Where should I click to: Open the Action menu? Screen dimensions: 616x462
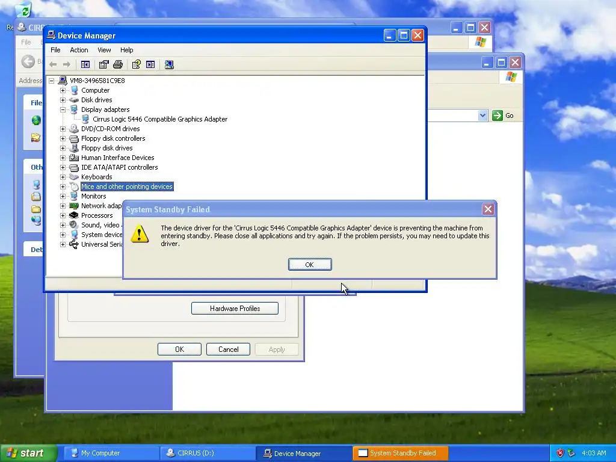click(79, 50)
